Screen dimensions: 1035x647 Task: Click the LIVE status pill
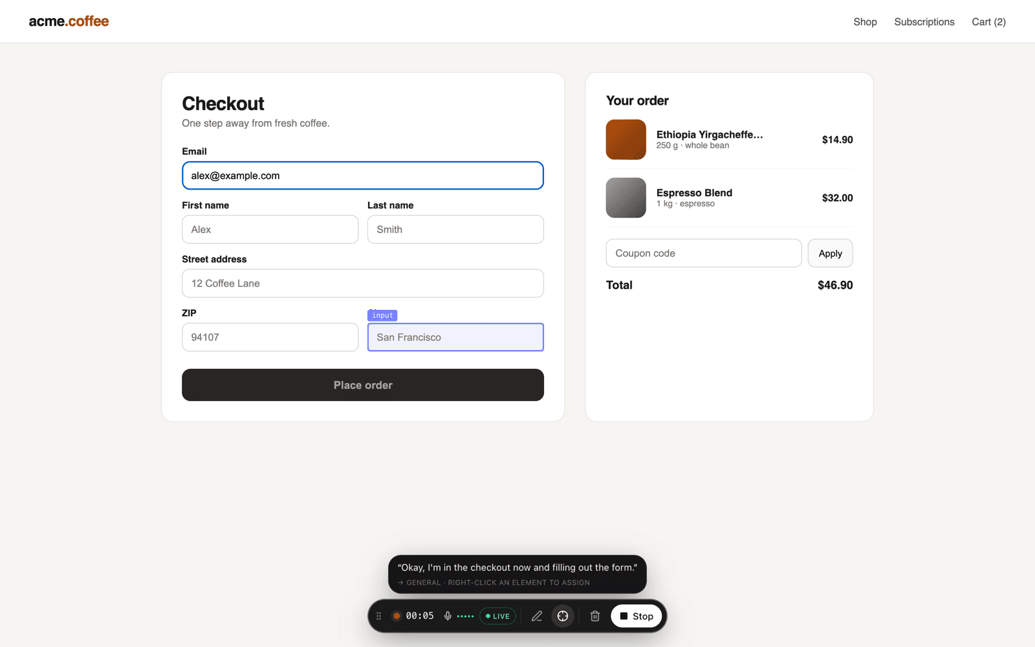[x=497, y=616]
